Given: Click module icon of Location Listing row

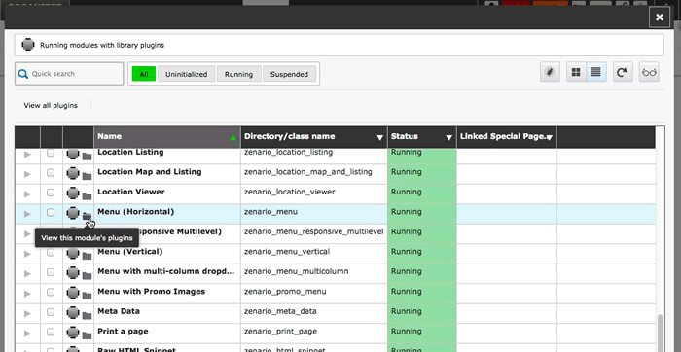Looking at the screenshot, I should (x=73, y=154).
